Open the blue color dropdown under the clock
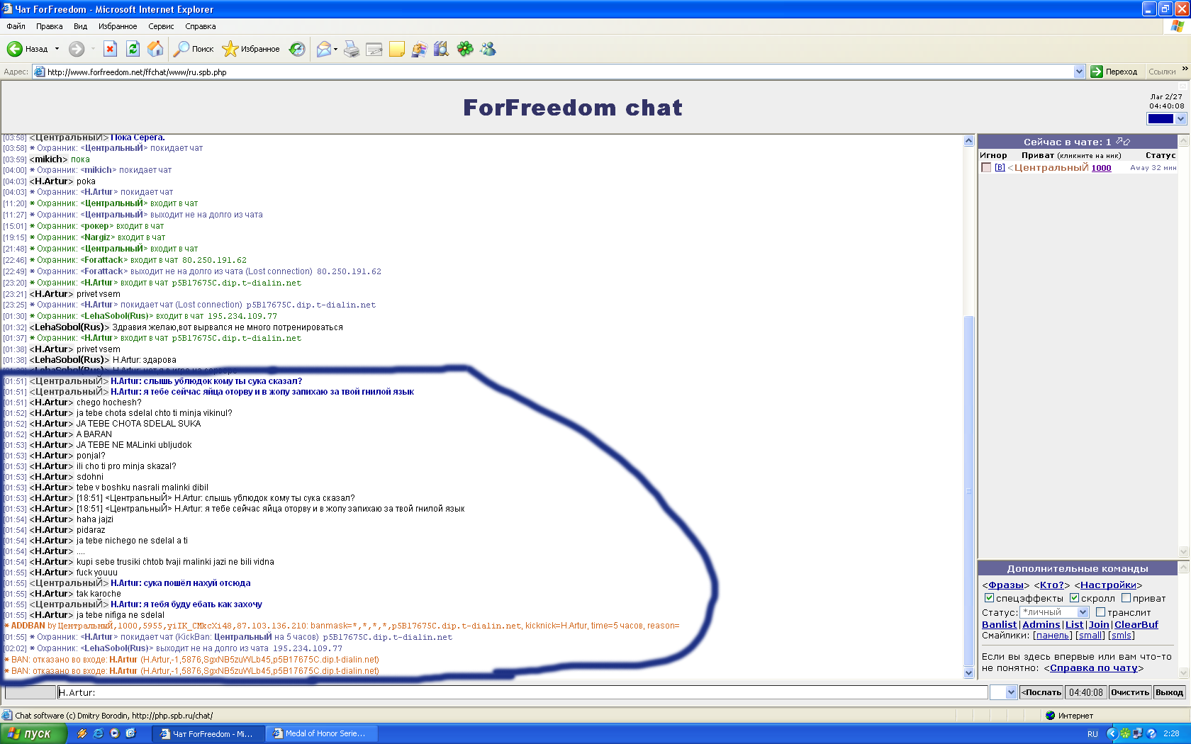 click(x=1180, y=119)
